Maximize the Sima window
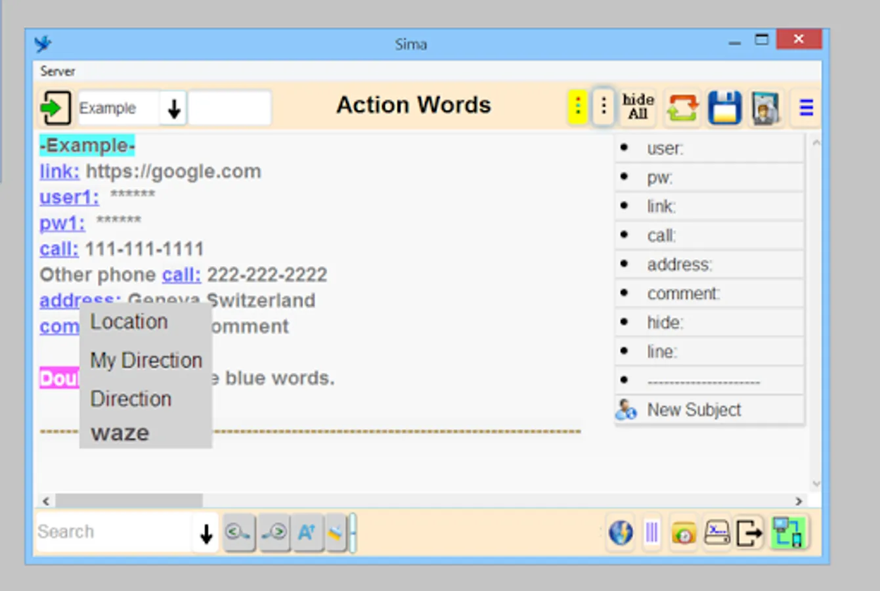The width and height of the screenshot is (880, 591). 762,40
